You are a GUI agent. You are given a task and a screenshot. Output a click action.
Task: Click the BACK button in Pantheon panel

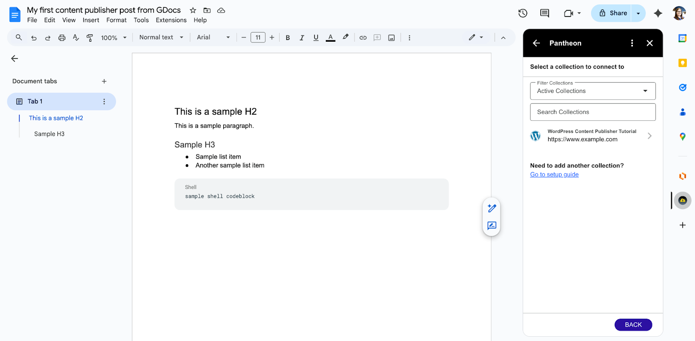(633, 324)
